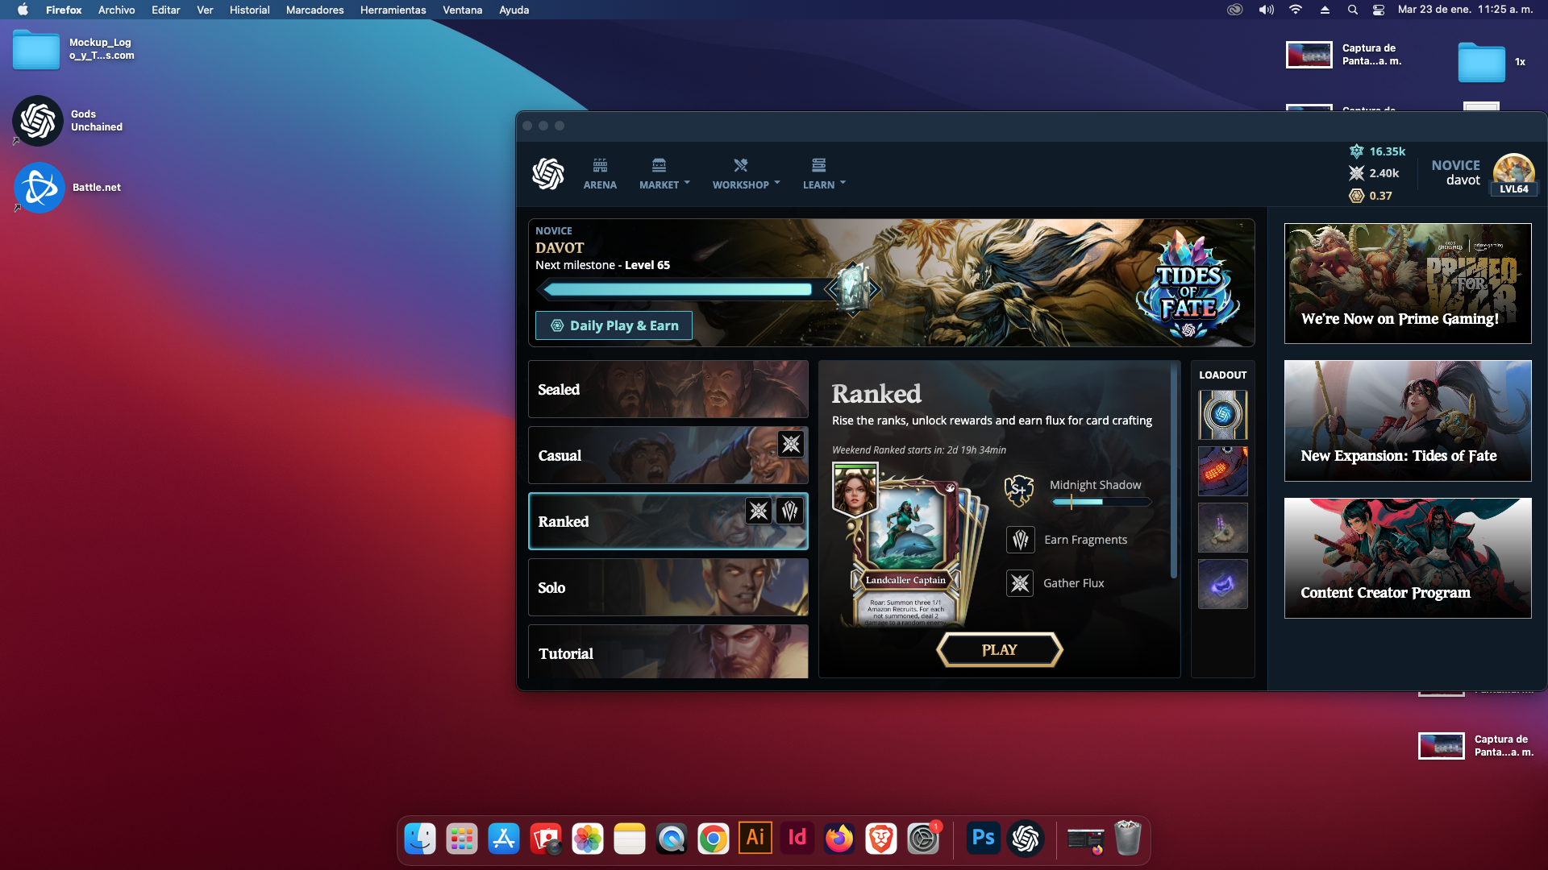Click the Midnight Shadow rank badge icon

pyautogui.click(x=1019, y=490)
